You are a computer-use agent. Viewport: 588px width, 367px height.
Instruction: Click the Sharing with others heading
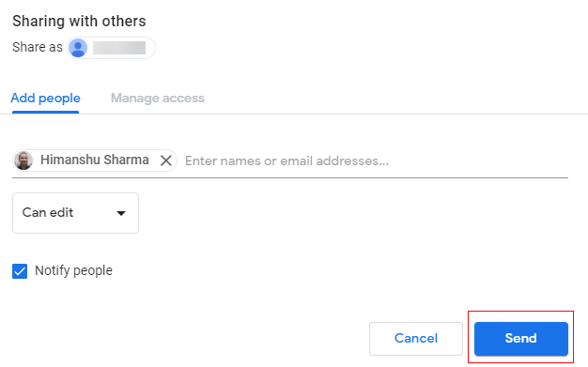[x=79, y=22]
